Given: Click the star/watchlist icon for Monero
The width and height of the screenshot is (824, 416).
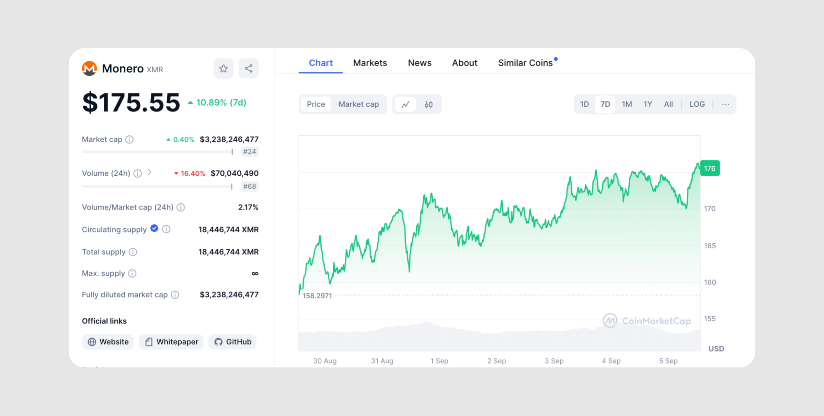Looking at the screenshot, I should pos(223,68).
